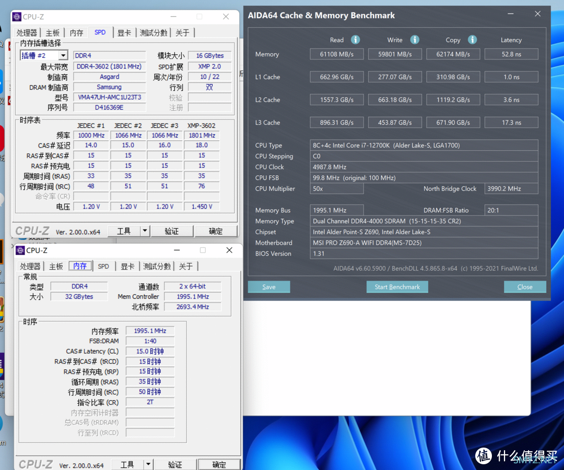
Task: Open 测試分數 tab in upper CPU-Z window
Action: pyautogui.click(x=154, y=33)
